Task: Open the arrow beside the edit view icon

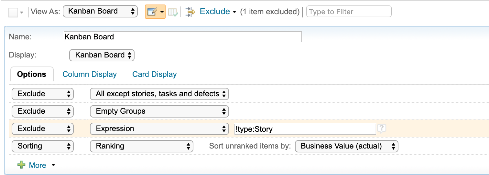Action: (162, 12)
